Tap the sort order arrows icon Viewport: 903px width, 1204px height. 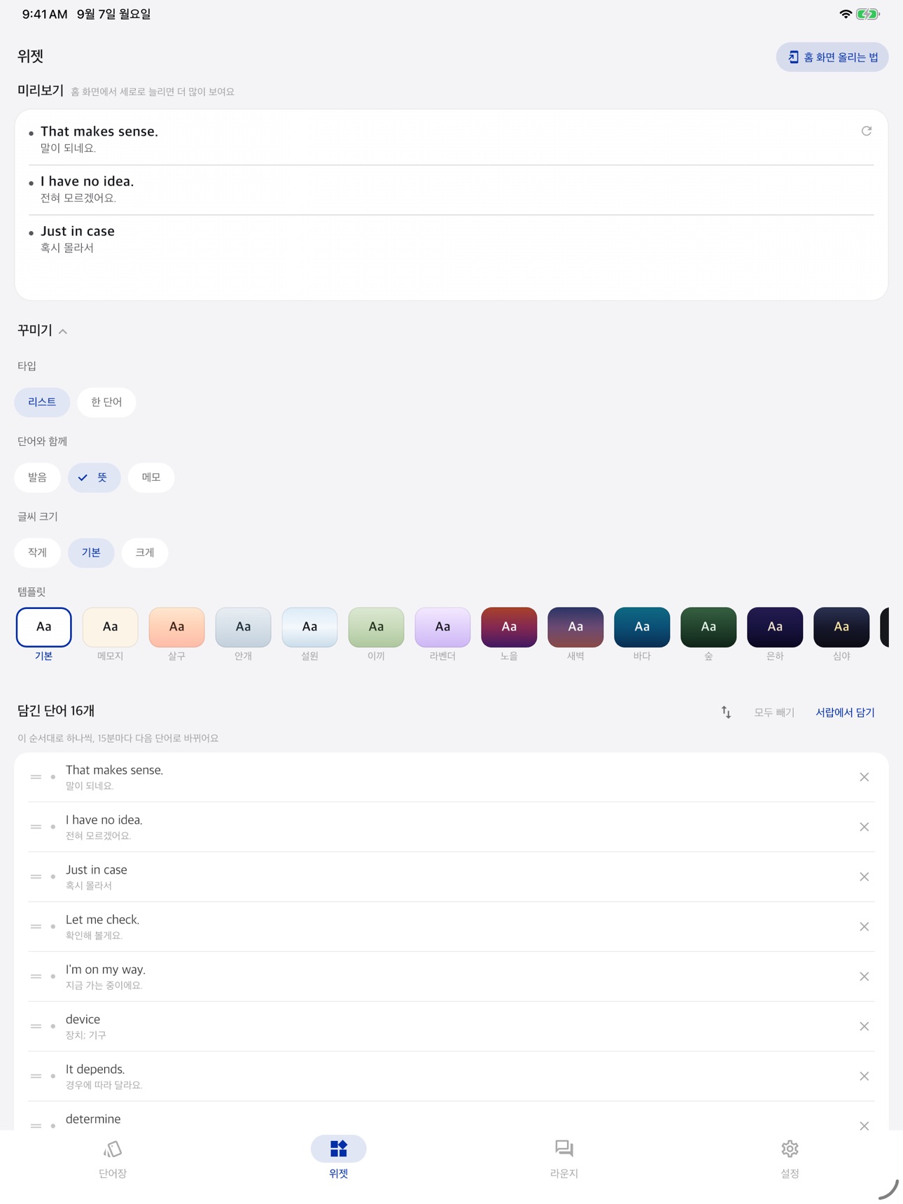[x=726, y=712]
